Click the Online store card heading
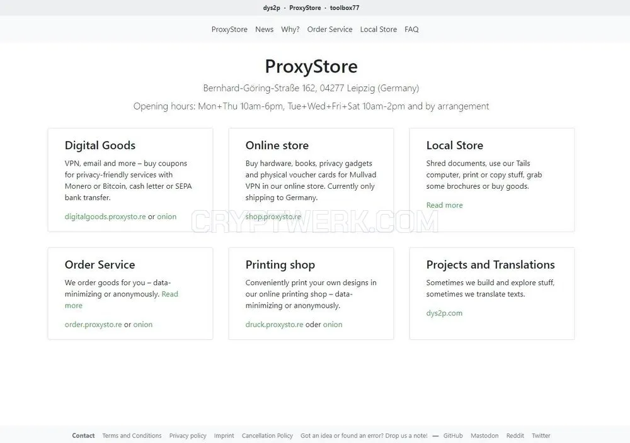630x443 pixels. [277, 145]
